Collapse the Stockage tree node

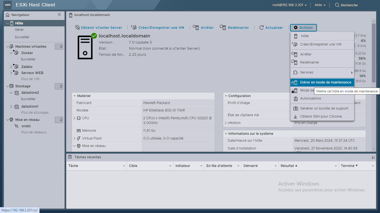coord(7,86)
